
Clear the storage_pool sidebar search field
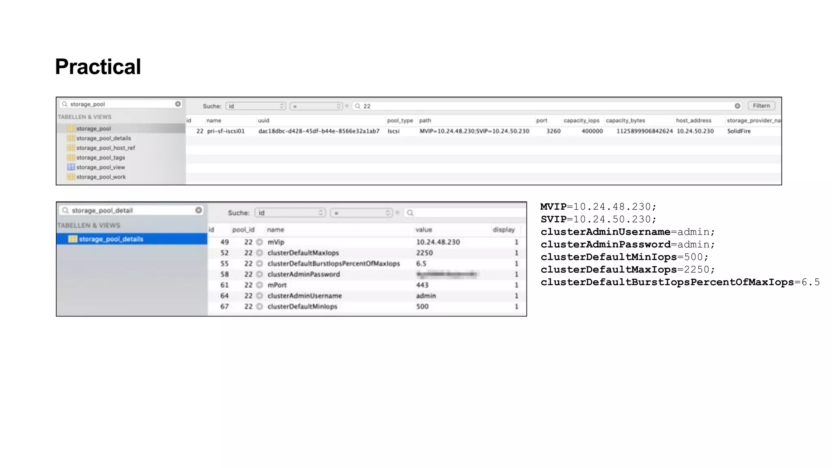click(x=178, y=104)
